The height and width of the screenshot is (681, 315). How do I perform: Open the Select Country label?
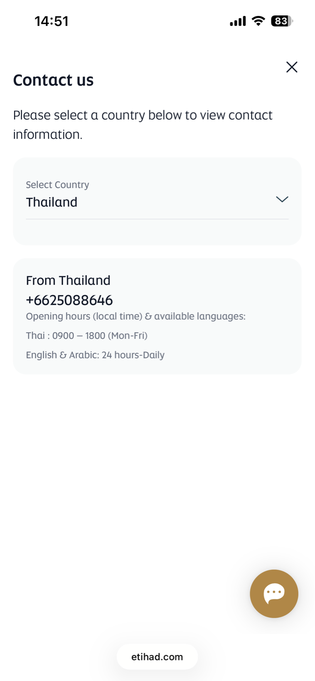pos(57,185)
